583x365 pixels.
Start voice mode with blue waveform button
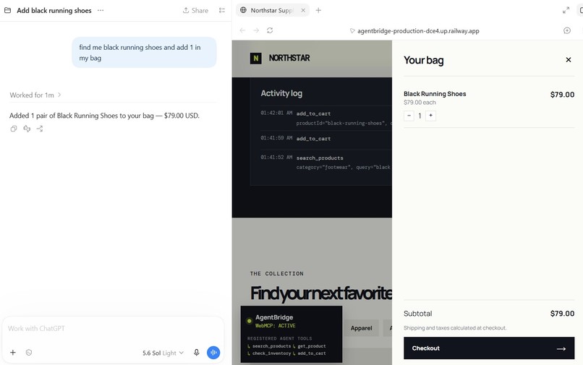213,353
